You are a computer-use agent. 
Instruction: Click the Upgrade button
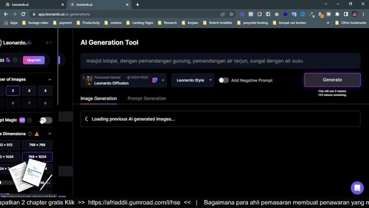click(x=33, y=60)
